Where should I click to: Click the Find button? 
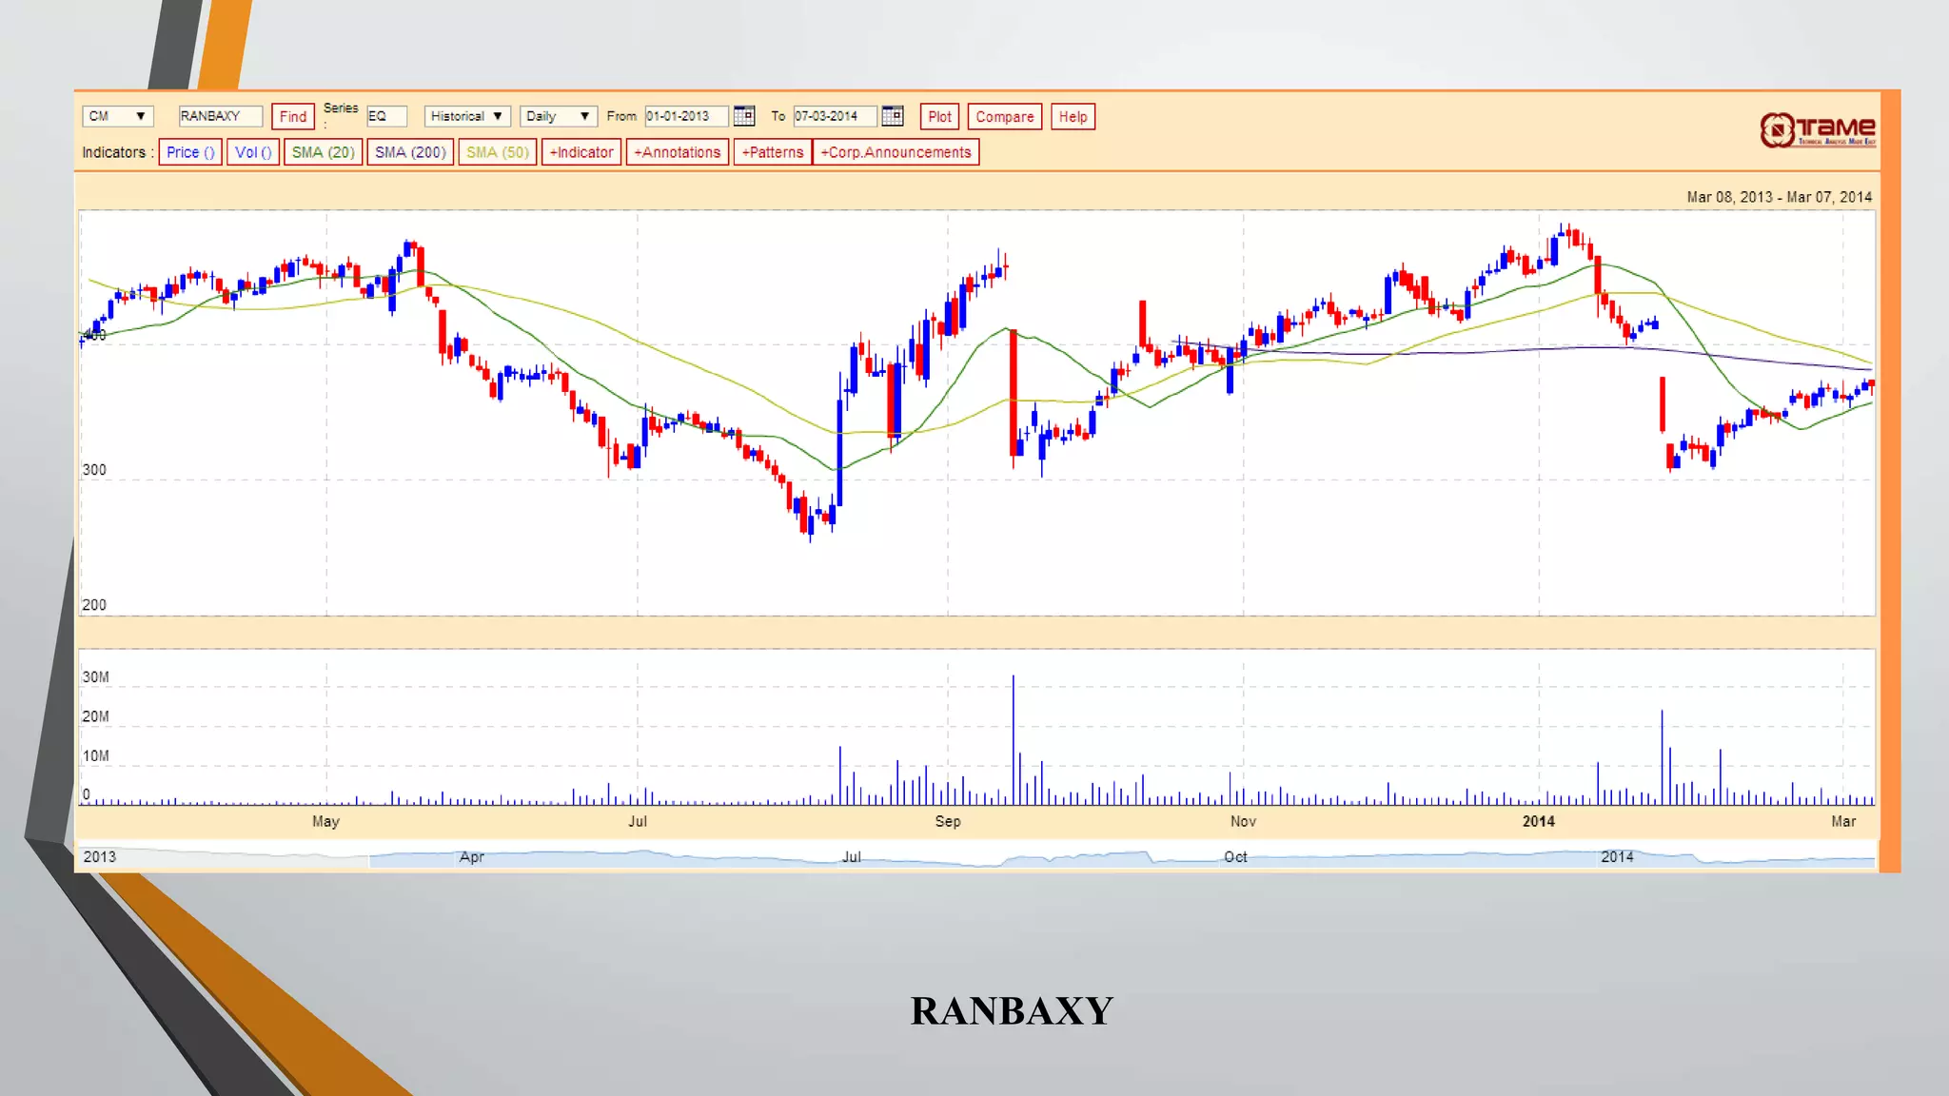click(x=293, y=117)
